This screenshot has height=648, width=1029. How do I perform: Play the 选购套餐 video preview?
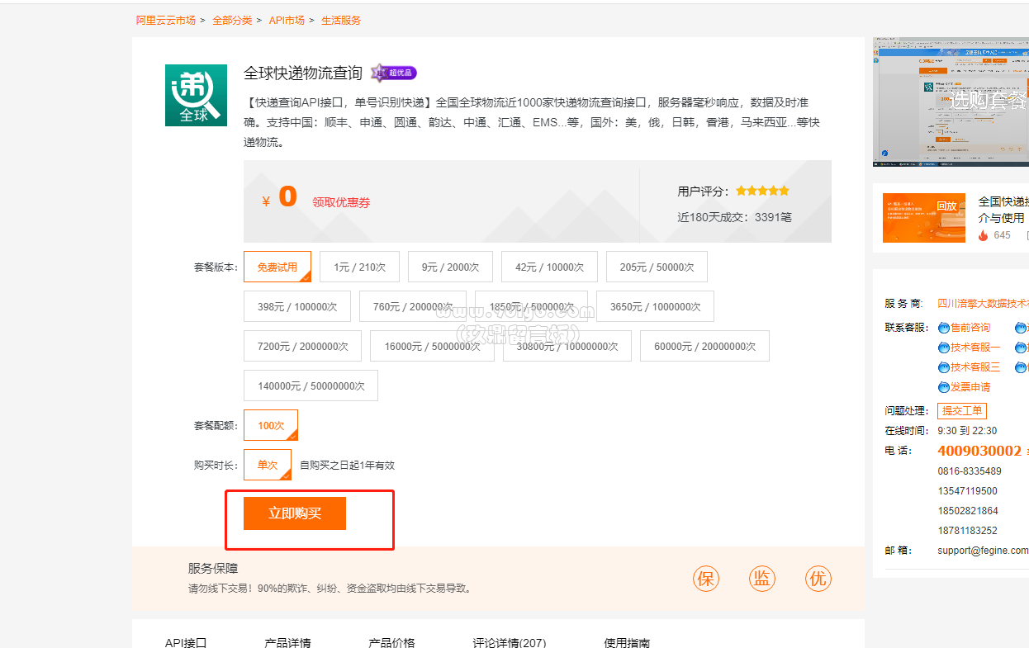tap(951, 102)
